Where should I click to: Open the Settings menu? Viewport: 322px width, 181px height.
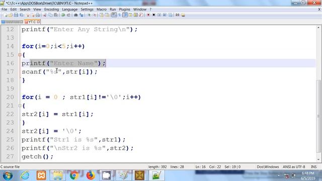click(87, 10)
